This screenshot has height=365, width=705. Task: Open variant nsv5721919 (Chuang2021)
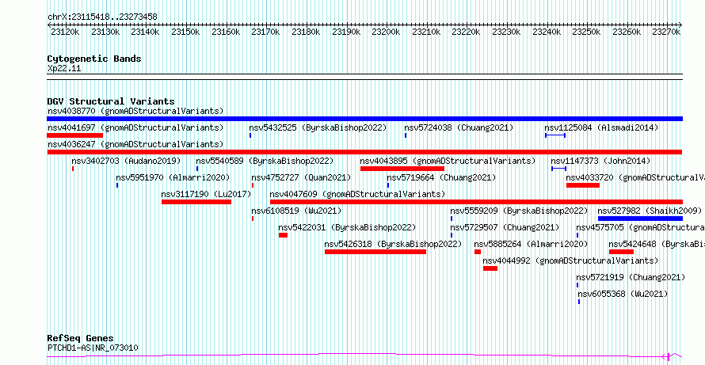point(631,277)
